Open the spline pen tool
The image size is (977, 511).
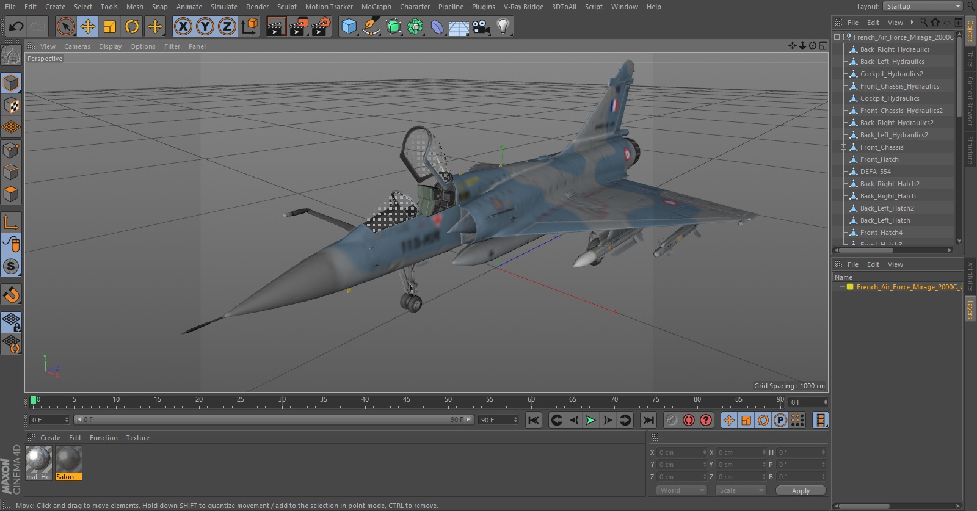(x=371, y=26)
